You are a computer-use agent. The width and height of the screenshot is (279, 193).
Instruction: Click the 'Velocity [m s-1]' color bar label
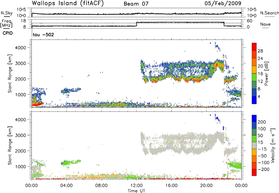[x=273, y=145]
